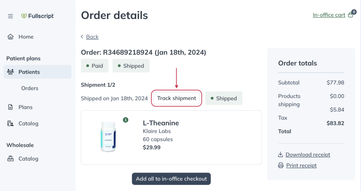Click the Track shipment button
Image resolution: width=361 pixels, height=191 pixels.
pyautogui.click(x=177, y=98)
